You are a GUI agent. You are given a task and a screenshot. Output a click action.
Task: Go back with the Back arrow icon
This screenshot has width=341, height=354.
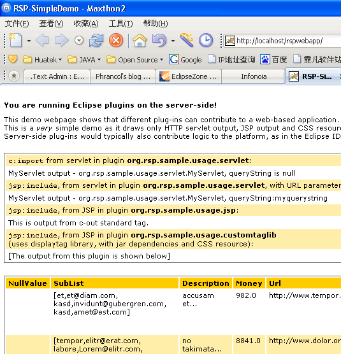42,41
